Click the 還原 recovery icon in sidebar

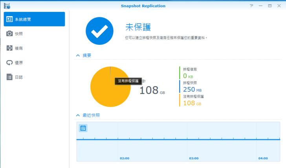point(9,63)
